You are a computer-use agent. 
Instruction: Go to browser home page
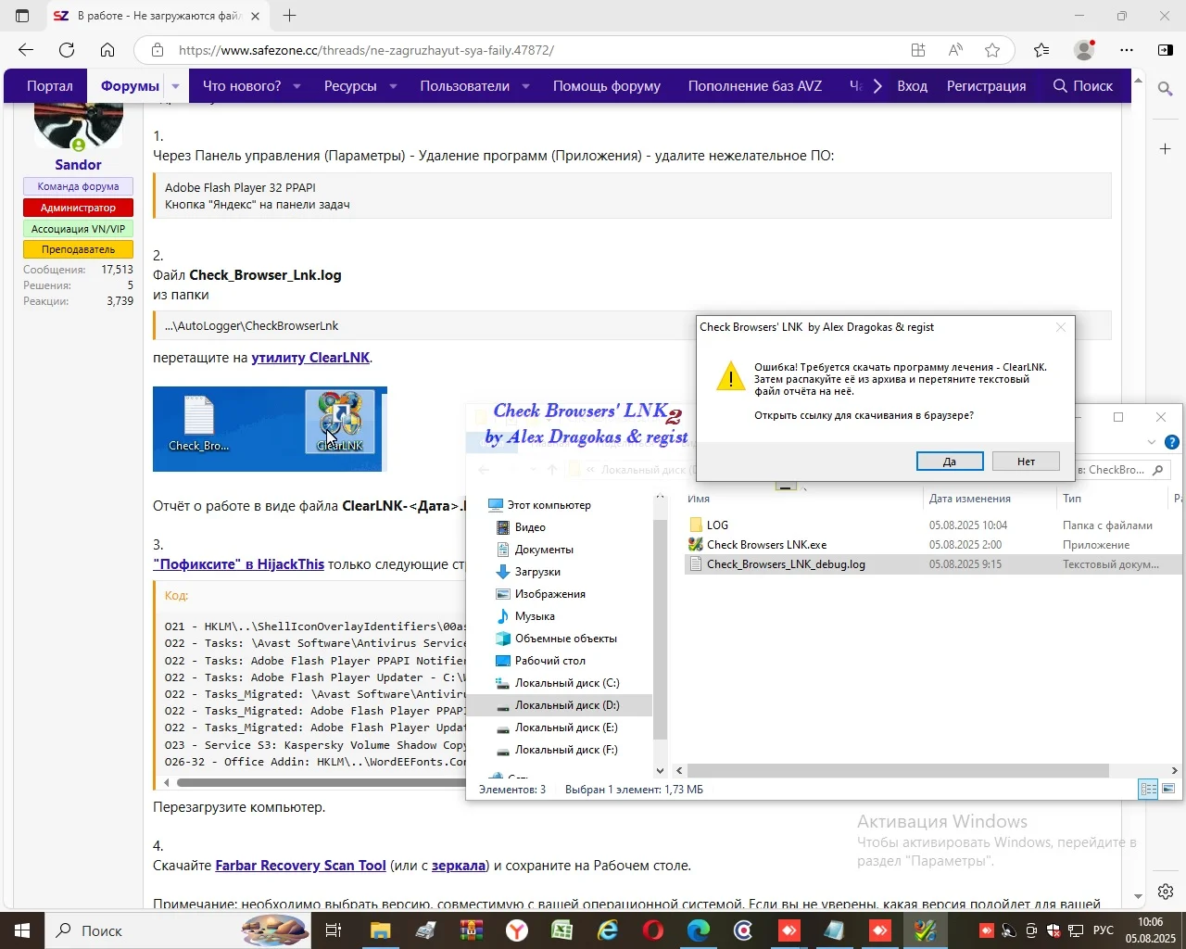tap(107, 50)
